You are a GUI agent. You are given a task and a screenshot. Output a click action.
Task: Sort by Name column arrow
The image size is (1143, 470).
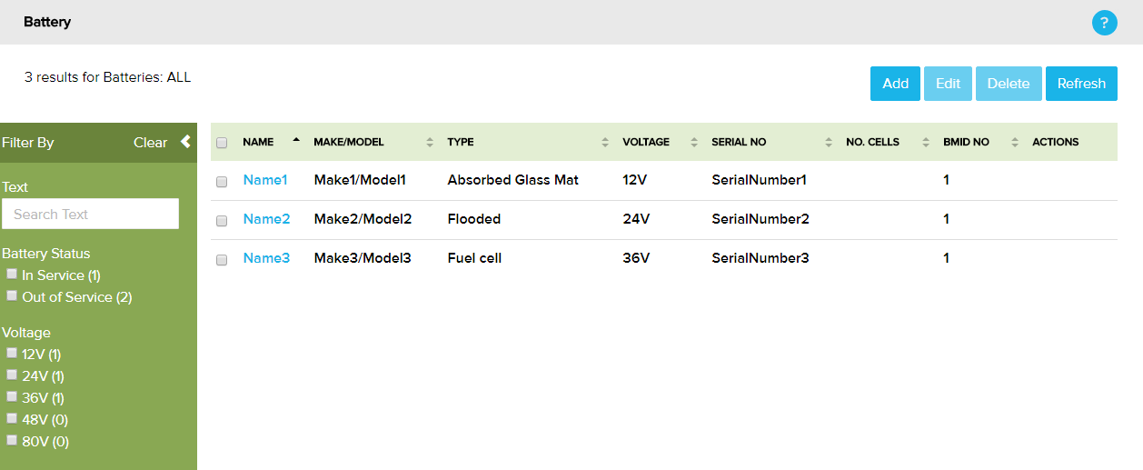point(295,140)
